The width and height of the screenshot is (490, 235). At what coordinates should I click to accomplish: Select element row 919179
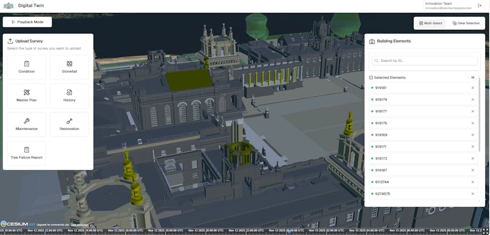[x=423, y=100]
